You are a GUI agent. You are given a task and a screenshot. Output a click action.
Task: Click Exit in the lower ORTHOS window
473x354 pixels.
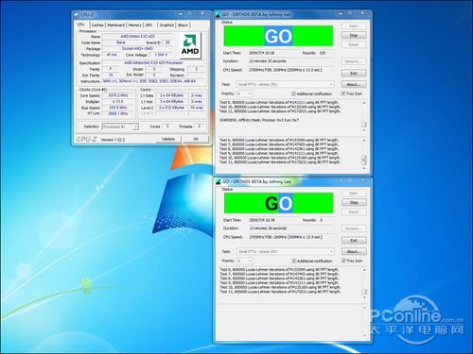pyautogui.click(x=354, y=241)
